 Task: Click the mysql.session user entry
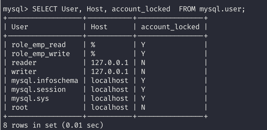pyautogui.click(x=39, y=89)
